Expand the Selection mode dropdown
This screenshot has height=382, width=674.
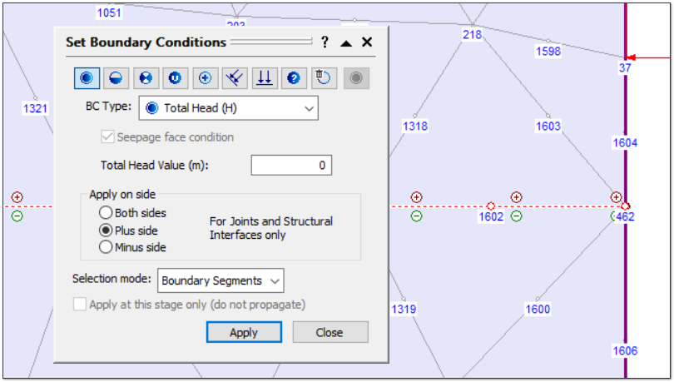[x=220, y=280]
